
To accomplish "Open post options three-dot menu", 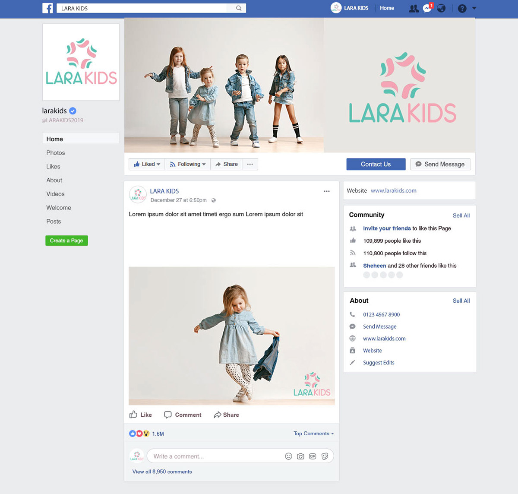I will coord(327,191).
